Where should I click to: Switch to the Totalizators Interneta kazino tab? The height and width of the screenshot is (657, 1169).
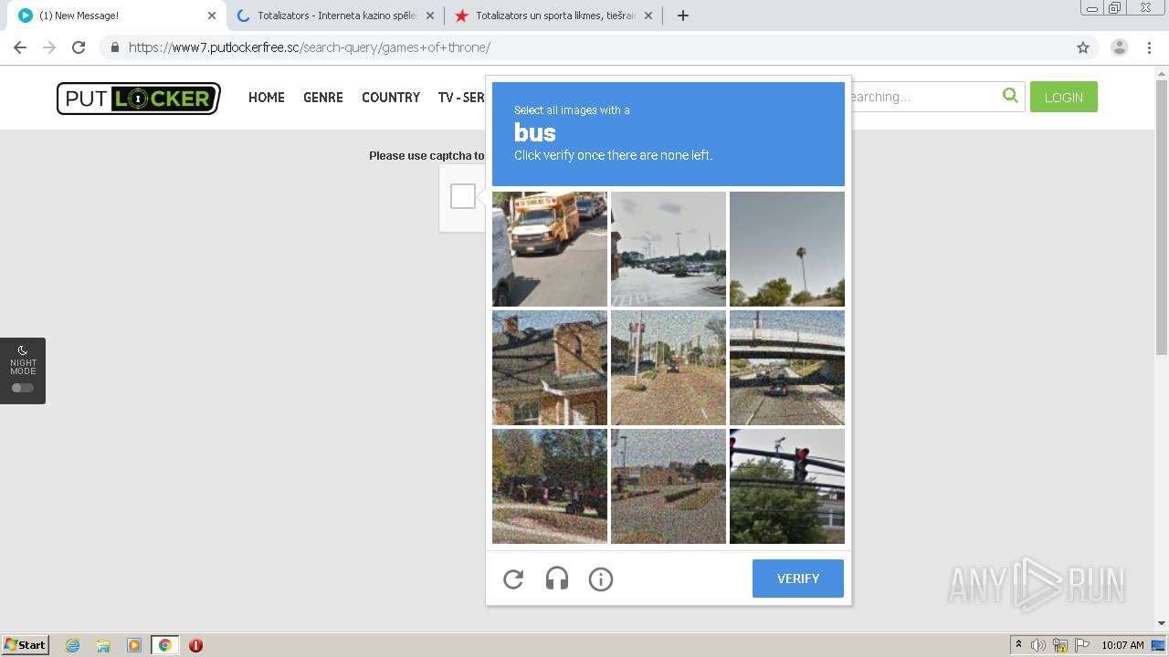[334, 16]
